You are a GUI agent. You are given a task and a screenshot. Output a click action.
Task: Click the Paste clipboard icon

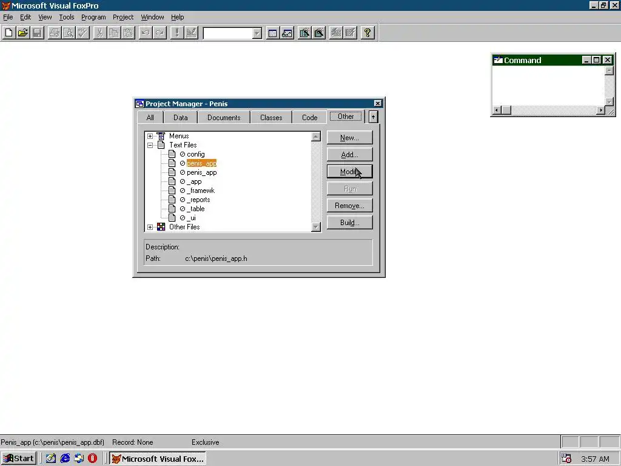(x=128, y=33)
